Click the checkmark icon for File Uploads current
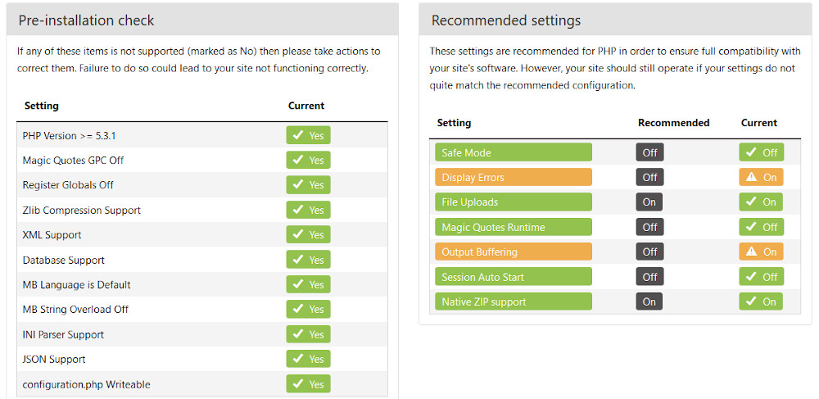 pos(750,202)
